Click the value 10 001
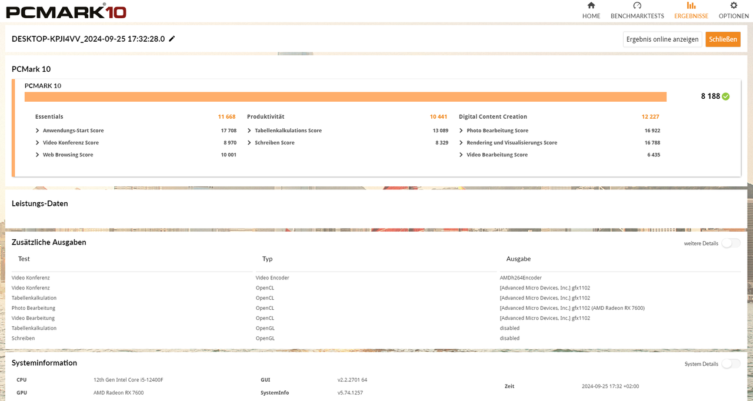 click(229, 155)
